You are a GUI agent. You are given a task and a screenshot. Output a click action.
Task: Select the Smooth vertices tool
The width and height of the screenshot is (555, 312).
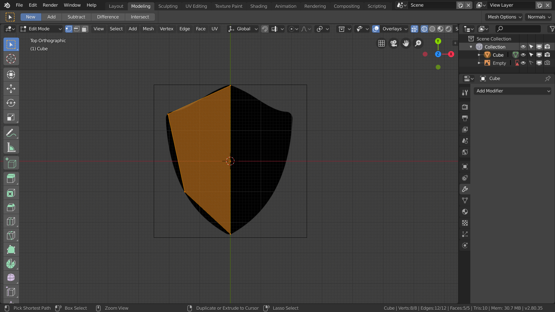(x=11, y=278)
